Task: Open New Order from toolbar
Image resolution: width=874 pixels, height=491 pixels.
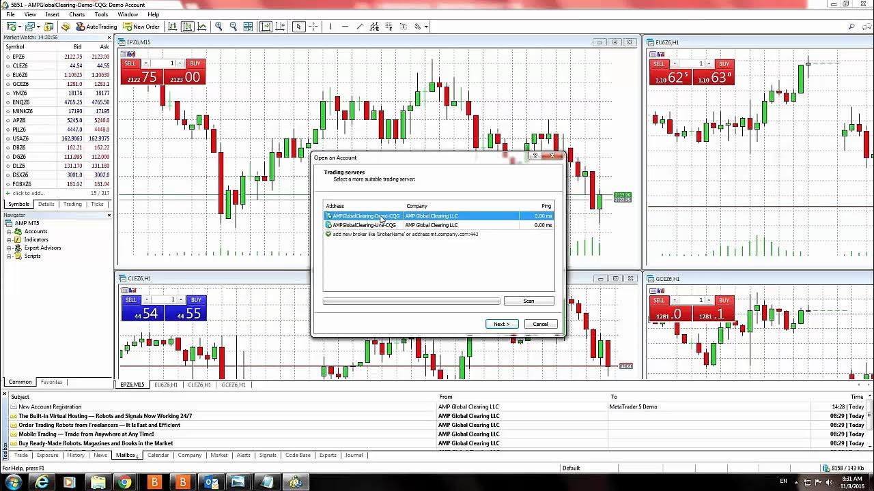Action: point(141,27)
